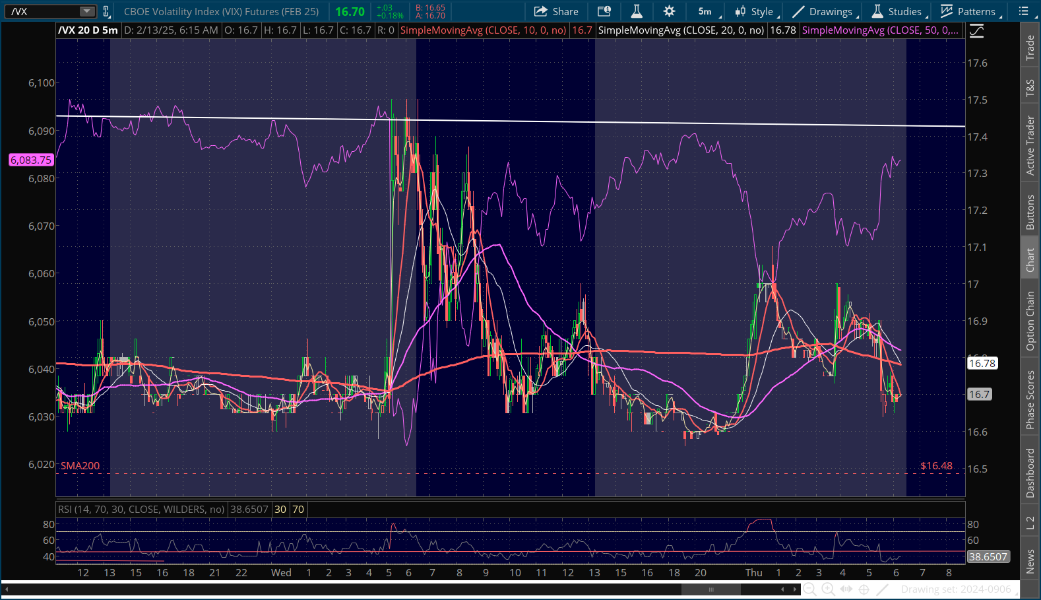Click the symbol link clip icon
Viewport: 1041px width, 600px height.
pos(106,11)
